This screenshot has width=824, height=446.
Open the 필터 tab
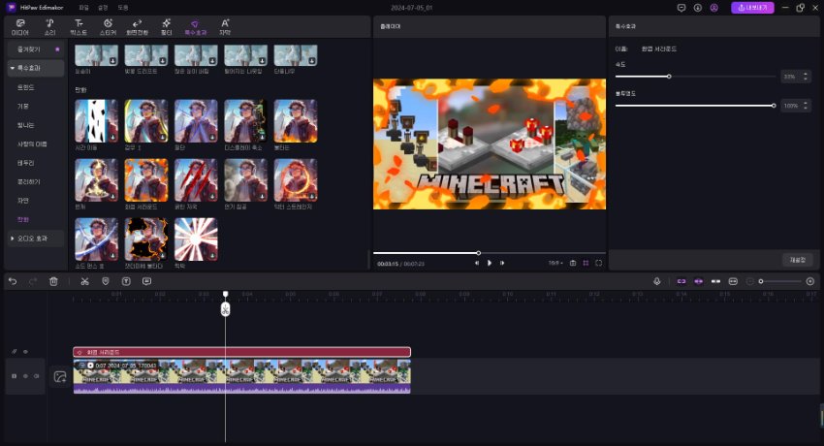[x=166, y=26]
